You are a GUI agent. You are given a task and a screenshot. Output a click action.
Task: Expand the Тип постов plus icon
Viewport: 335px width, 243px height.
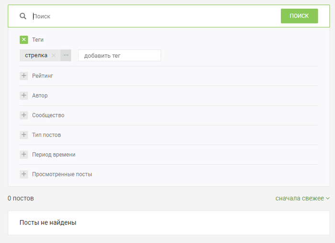(x=24, y=135)
